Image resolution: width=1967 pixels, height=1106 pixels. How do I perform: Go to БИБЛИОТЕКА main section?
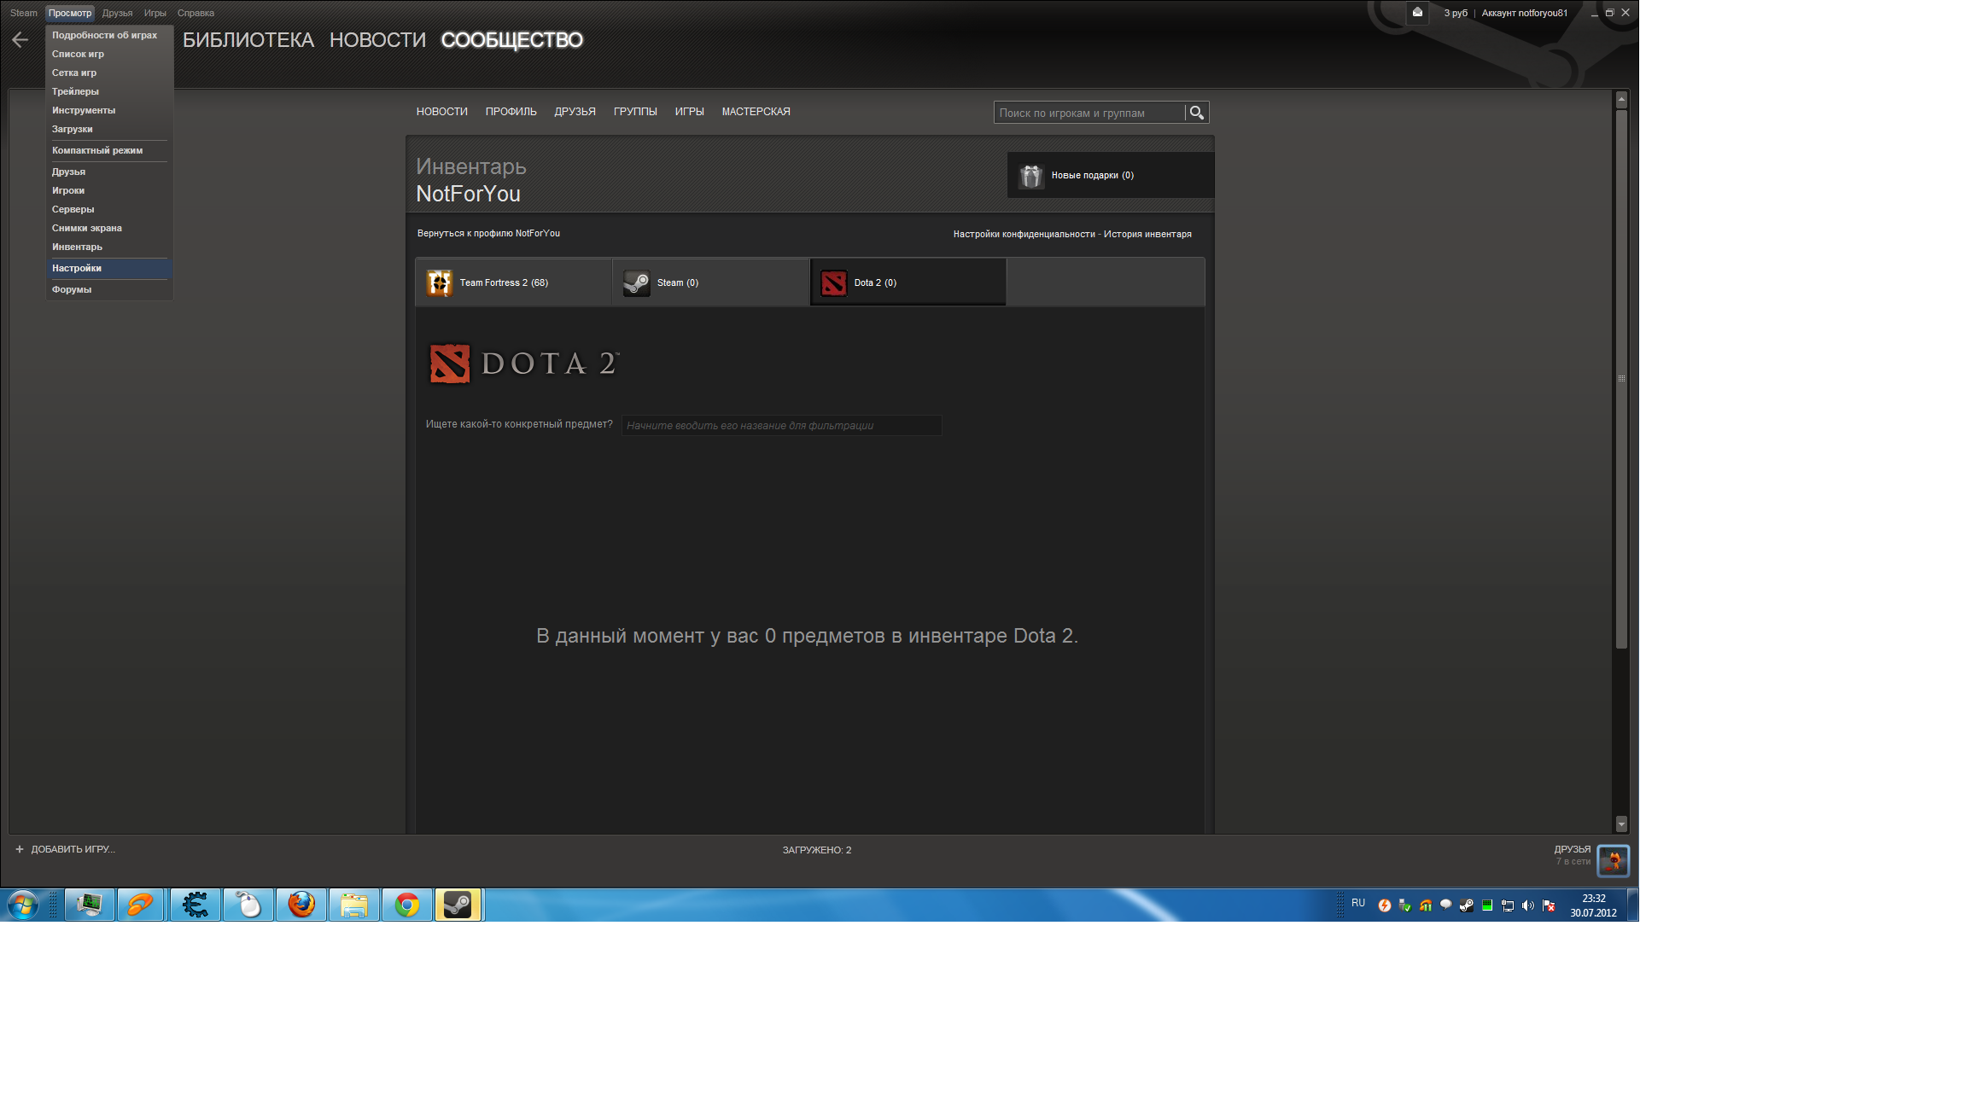[248, 40]
